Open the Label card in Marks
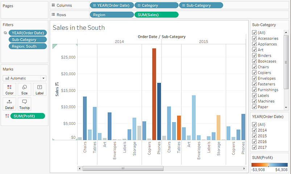The width and height of the screenshot is (291, 174). point(40,89)
